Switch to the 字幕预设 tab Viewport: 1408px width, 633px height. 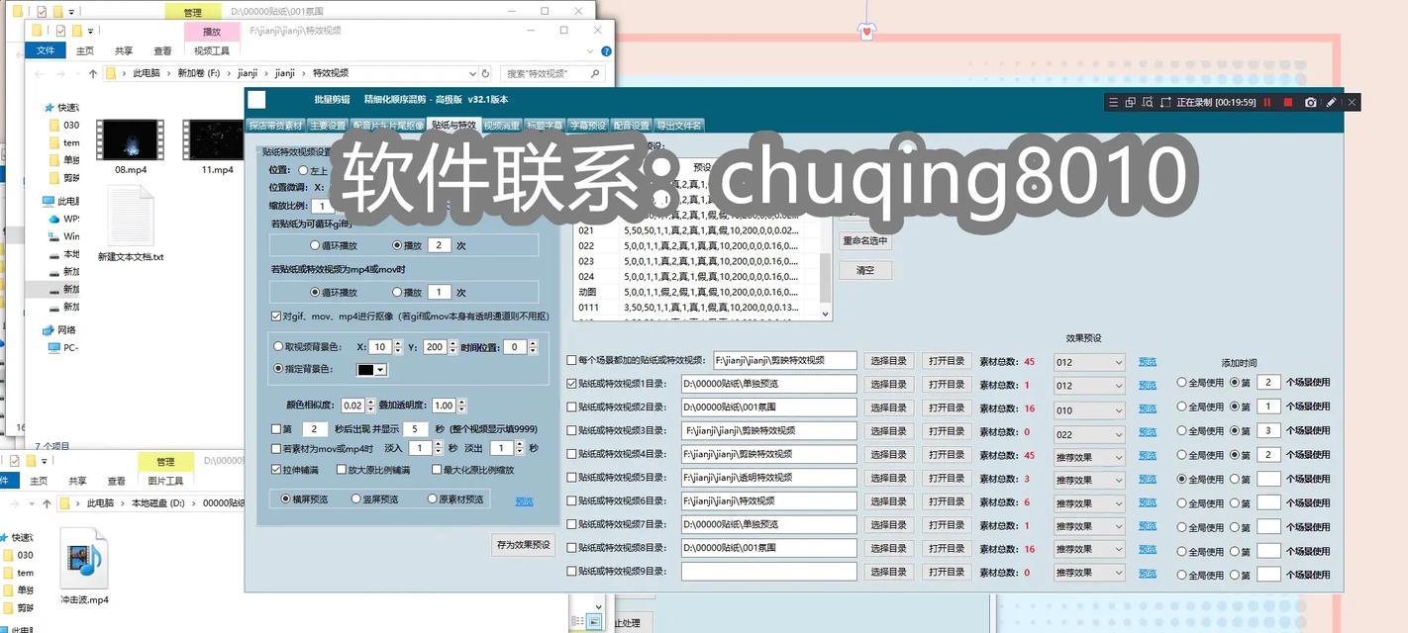click(587, 126)
